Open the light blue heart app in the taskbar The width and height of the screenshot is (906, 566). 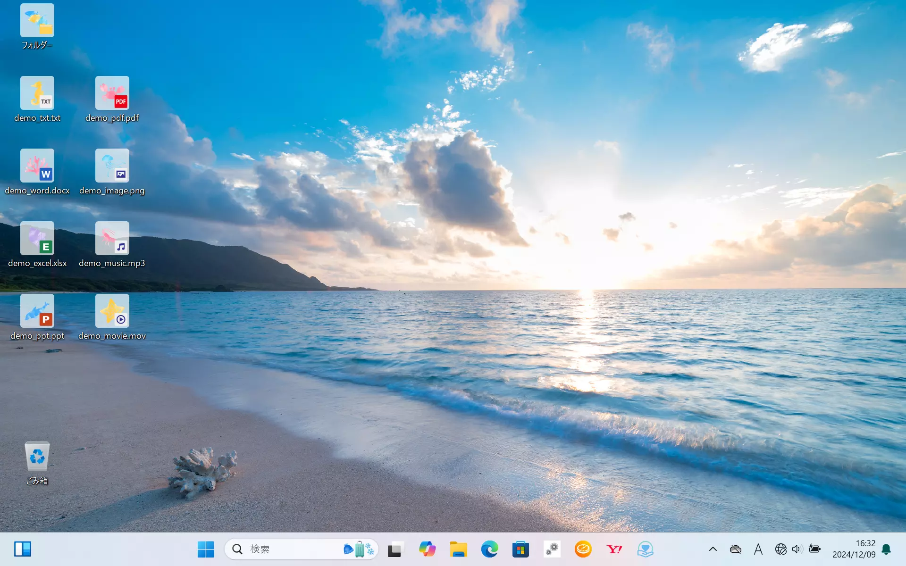tap(645, 549)
